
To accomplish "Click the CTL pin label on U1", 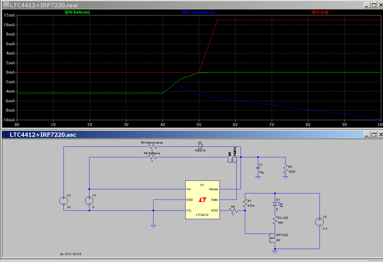I will tap(189, 210).
